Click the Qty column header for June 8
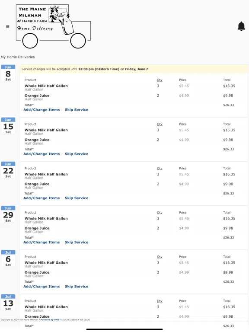249x332 pixels. point(160,80)
